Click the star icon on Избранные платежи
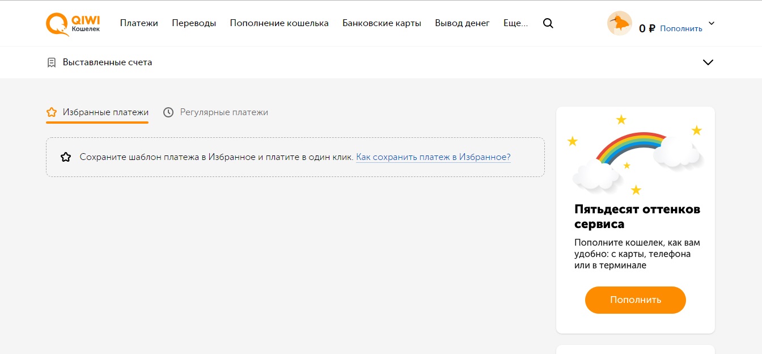The width and height of the screenshot is (762, 354). [x=52, y=112]
